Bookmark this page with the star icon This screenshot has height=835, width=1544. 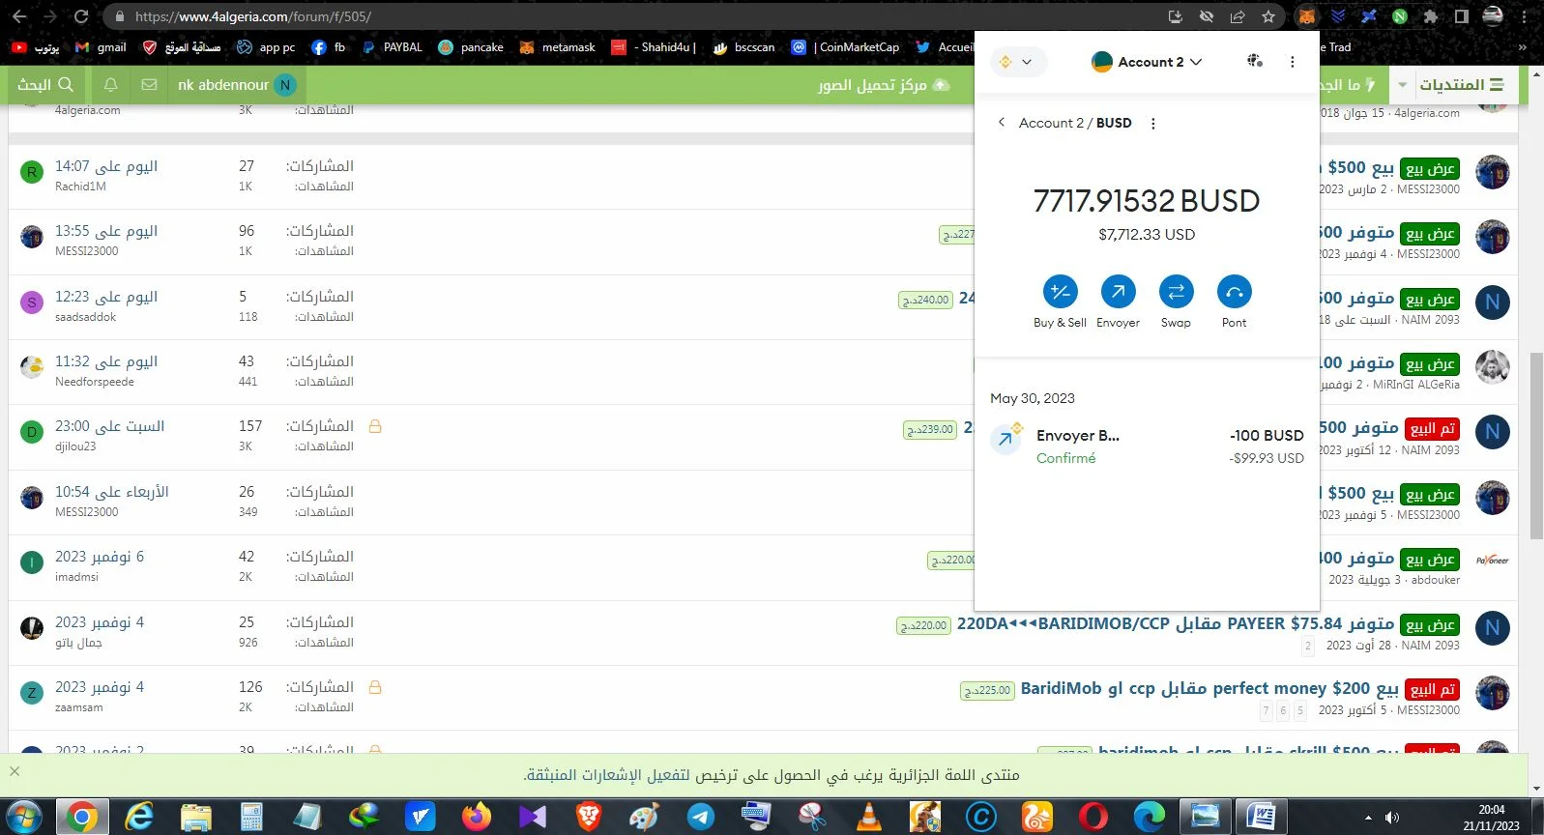(1267, 16)
